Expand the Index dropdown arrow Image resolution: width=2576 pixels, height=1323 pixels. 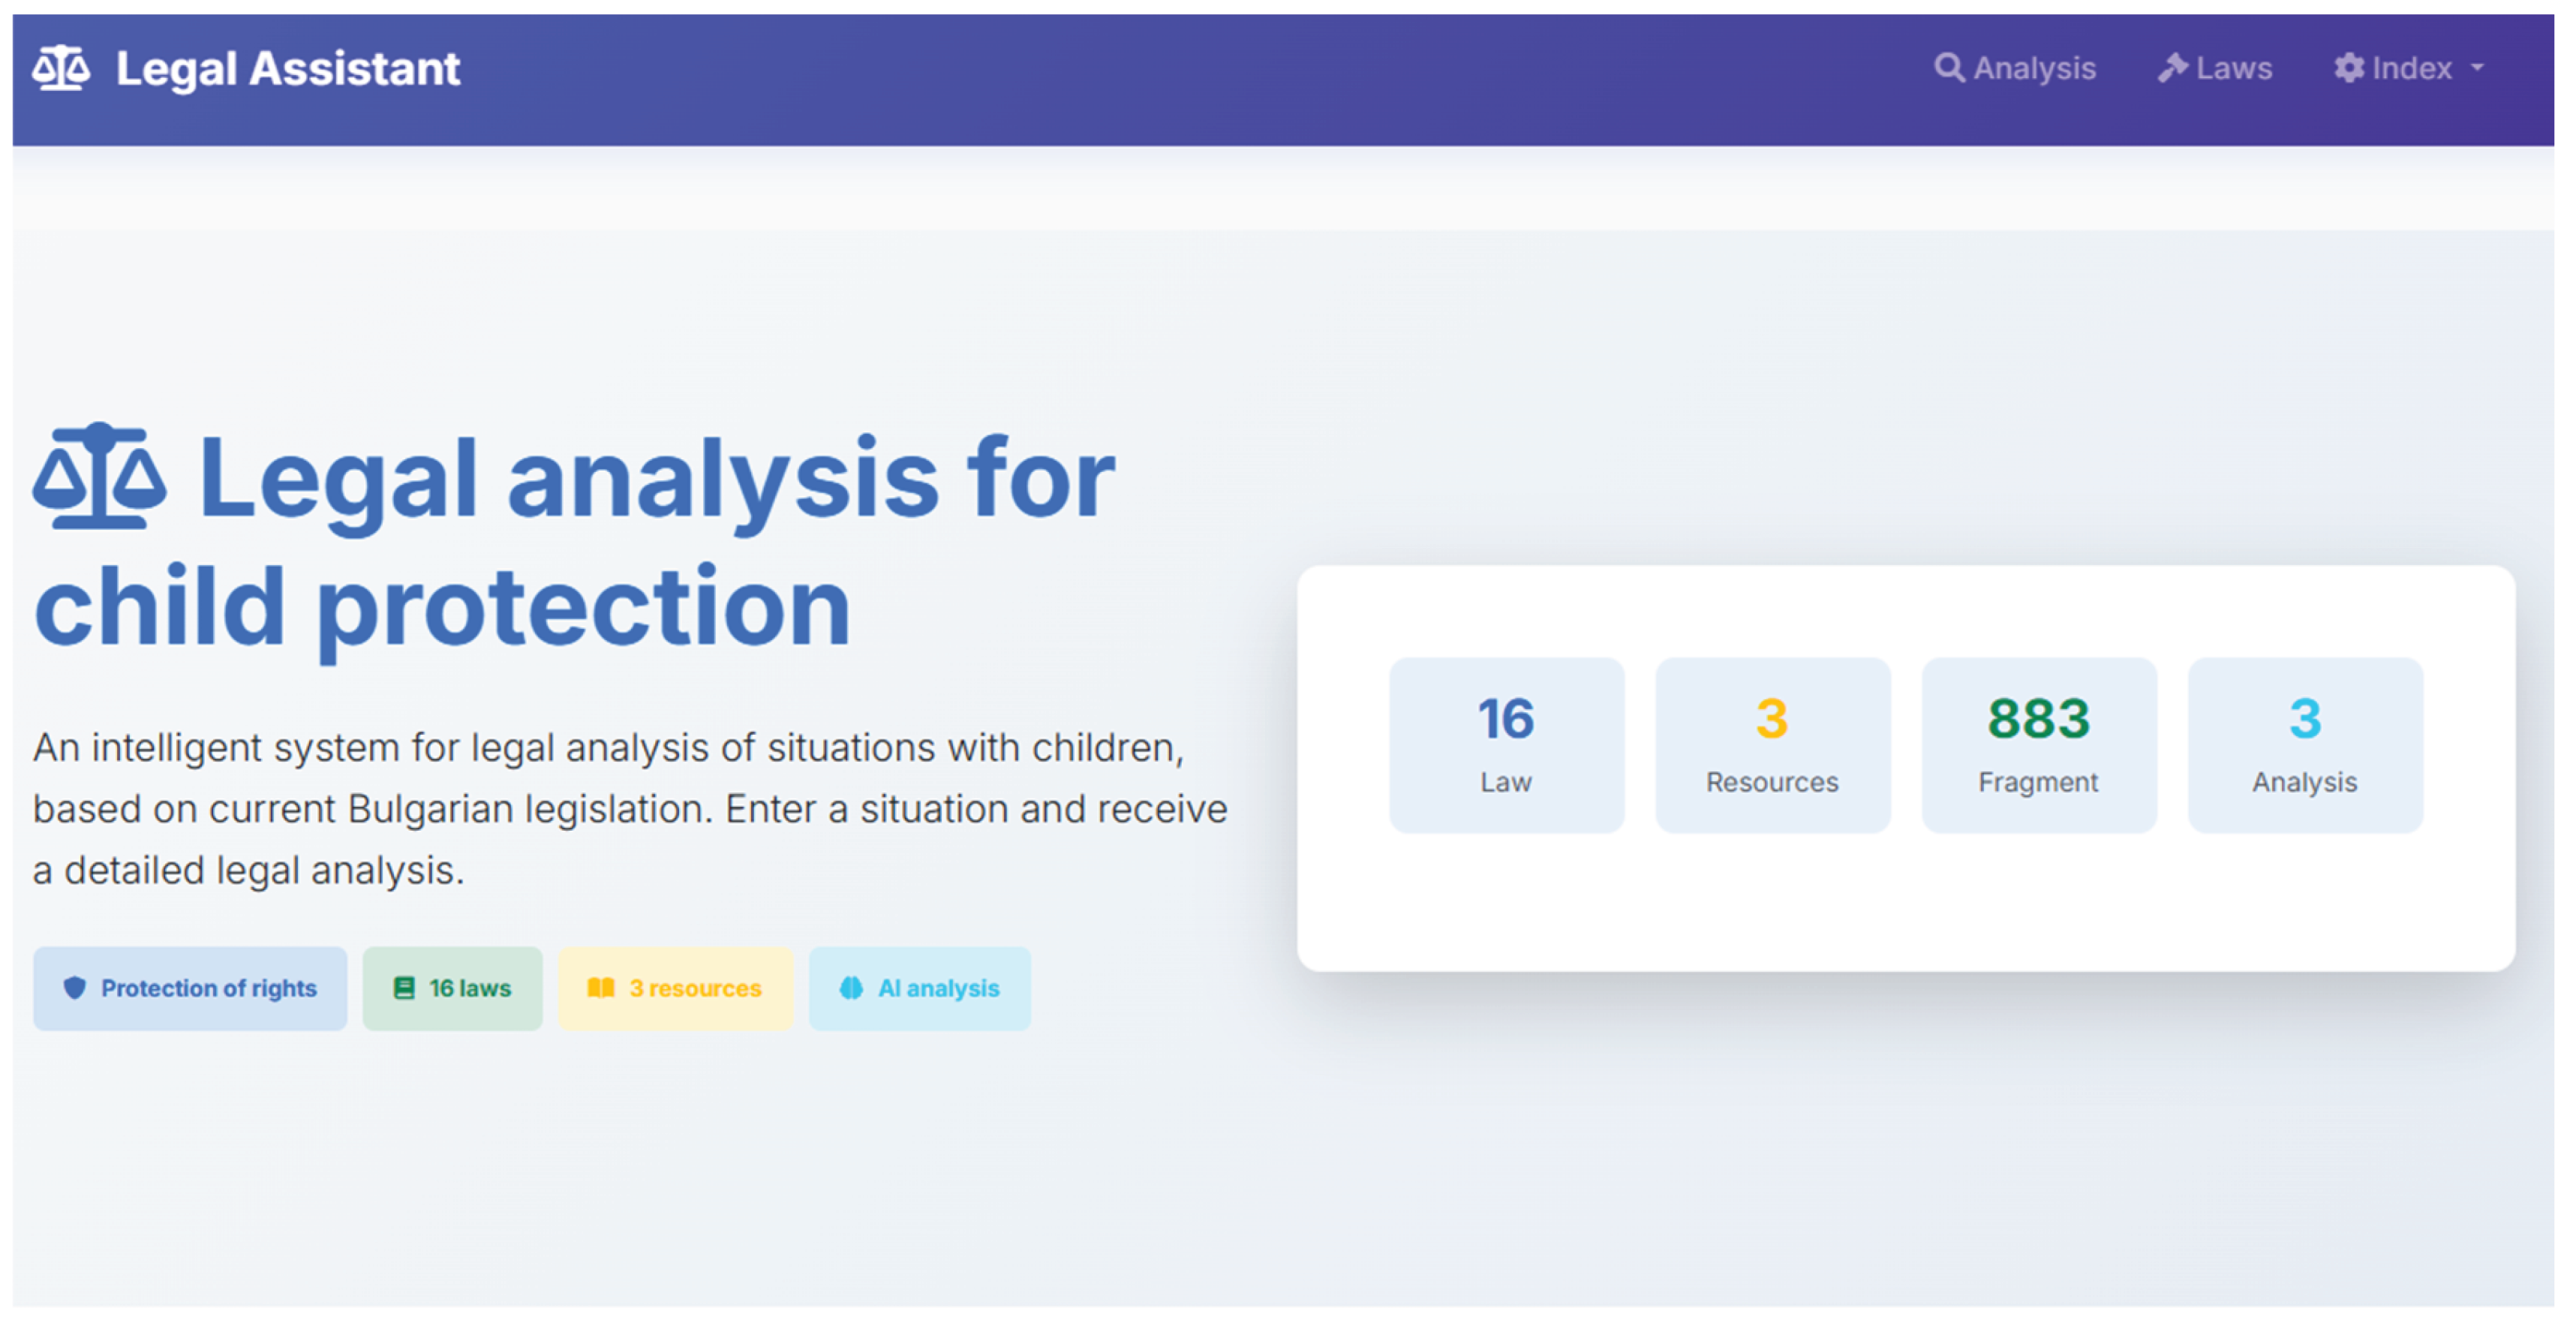click(2478, 69)
